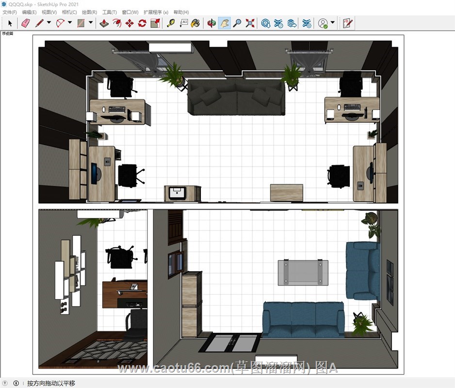This screenshot has height=388, width=455.
Task: Click the account sign-in user button
Action: pos(323,23)
